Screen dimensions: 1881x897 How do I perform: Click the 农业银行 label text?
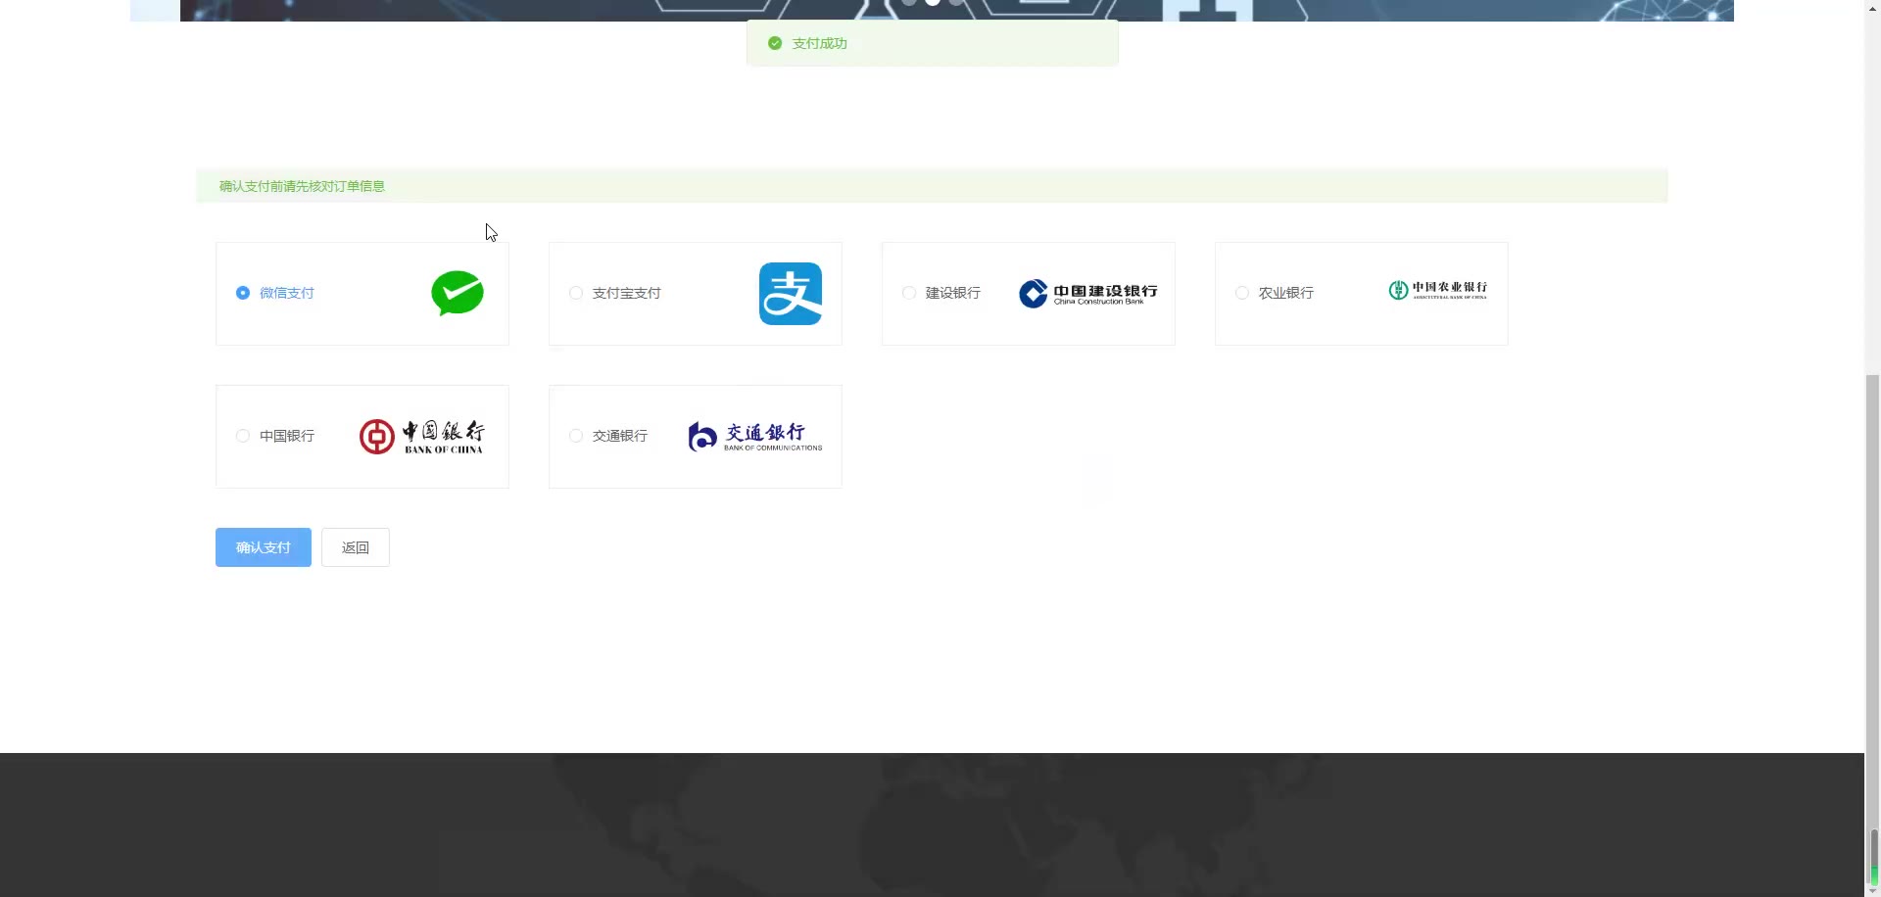point(1286,293)
